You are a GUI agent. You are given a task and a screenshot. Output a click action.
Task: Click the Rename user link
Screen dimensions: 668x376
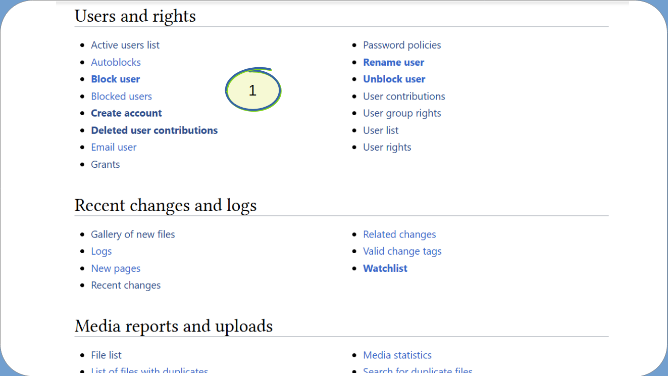pos(393,62)
